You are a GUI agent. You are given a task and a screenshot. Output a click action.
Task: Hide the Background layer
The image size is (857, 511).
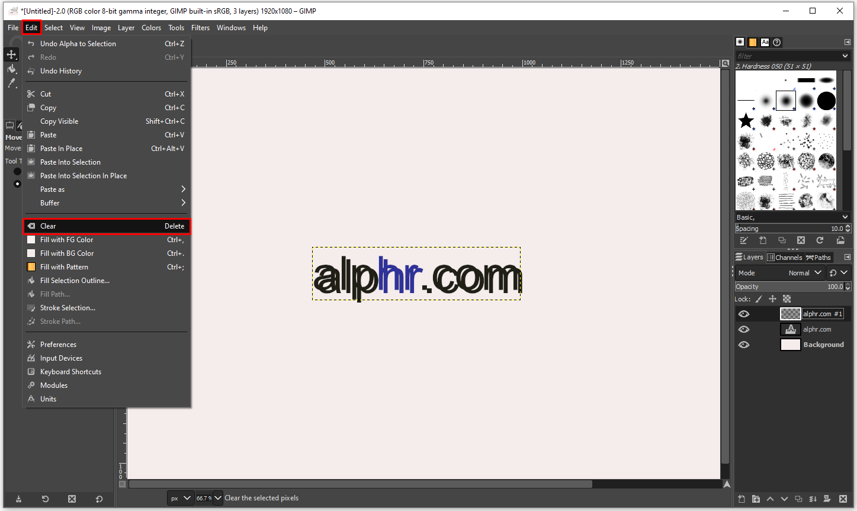pos(744,345)
